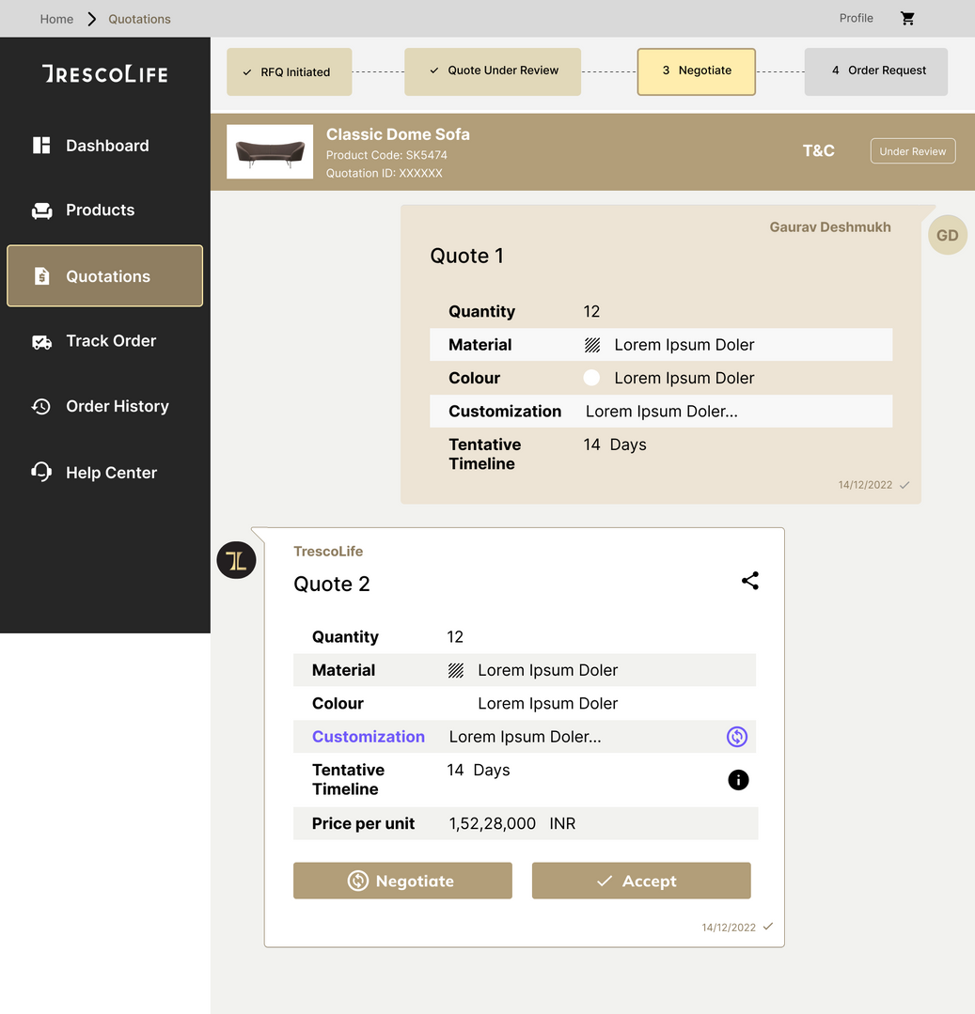Click the shopping cart icon
The width and height of the screenshot is (975, 1014).
(x=907, y=19)
